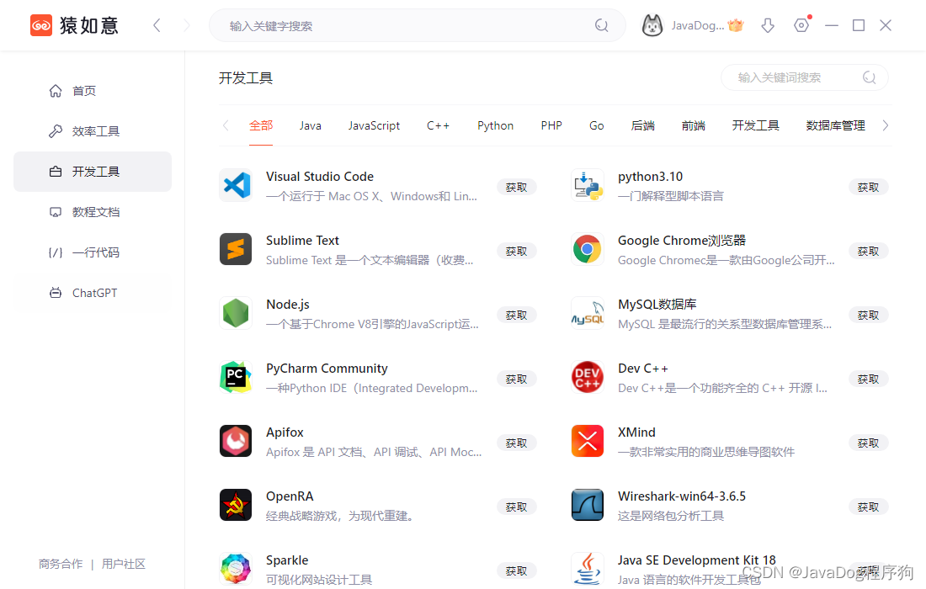The height and width of the screenshot is (589, 926).
Task: Select the Java category tab
Action: [310, 125]
